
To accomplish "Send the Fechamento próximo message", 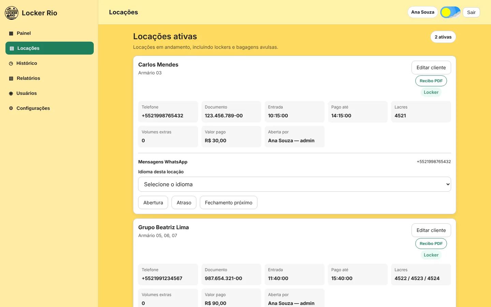I will pyautogui.click(x=228, y=203).
